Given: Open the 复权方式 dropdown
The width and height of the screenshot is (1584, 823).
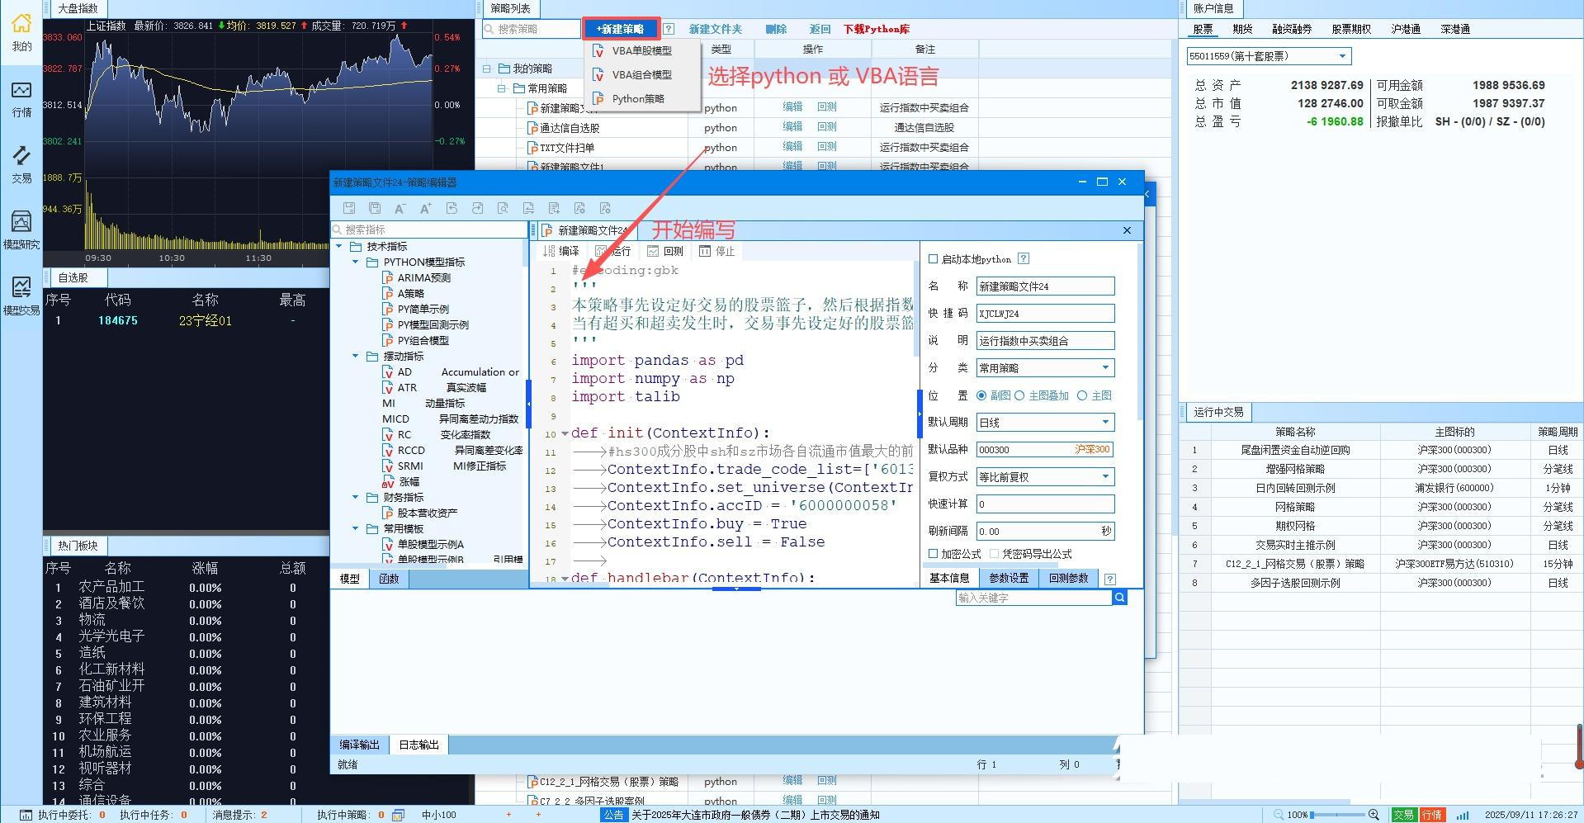Looking at the screenshot, I should [1105, 477].
